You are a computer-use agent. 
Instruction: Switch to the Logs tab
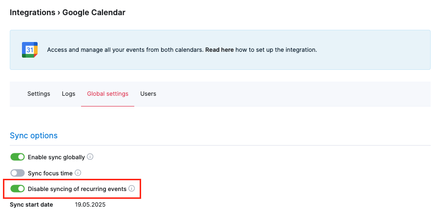(68, 94)
